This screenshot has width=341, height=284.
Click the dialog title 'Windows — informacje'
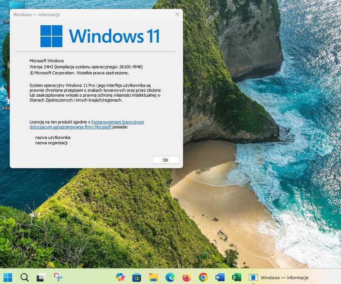37,15
